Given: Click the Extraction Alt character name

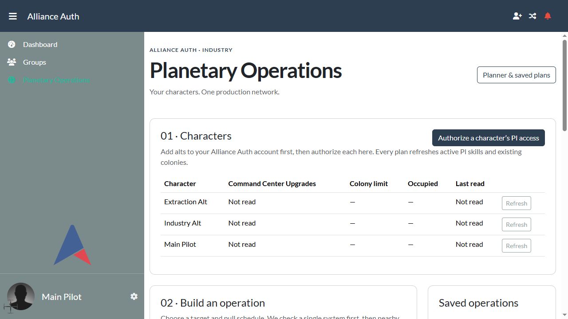Looking at the screenshot, I should 185,202.
